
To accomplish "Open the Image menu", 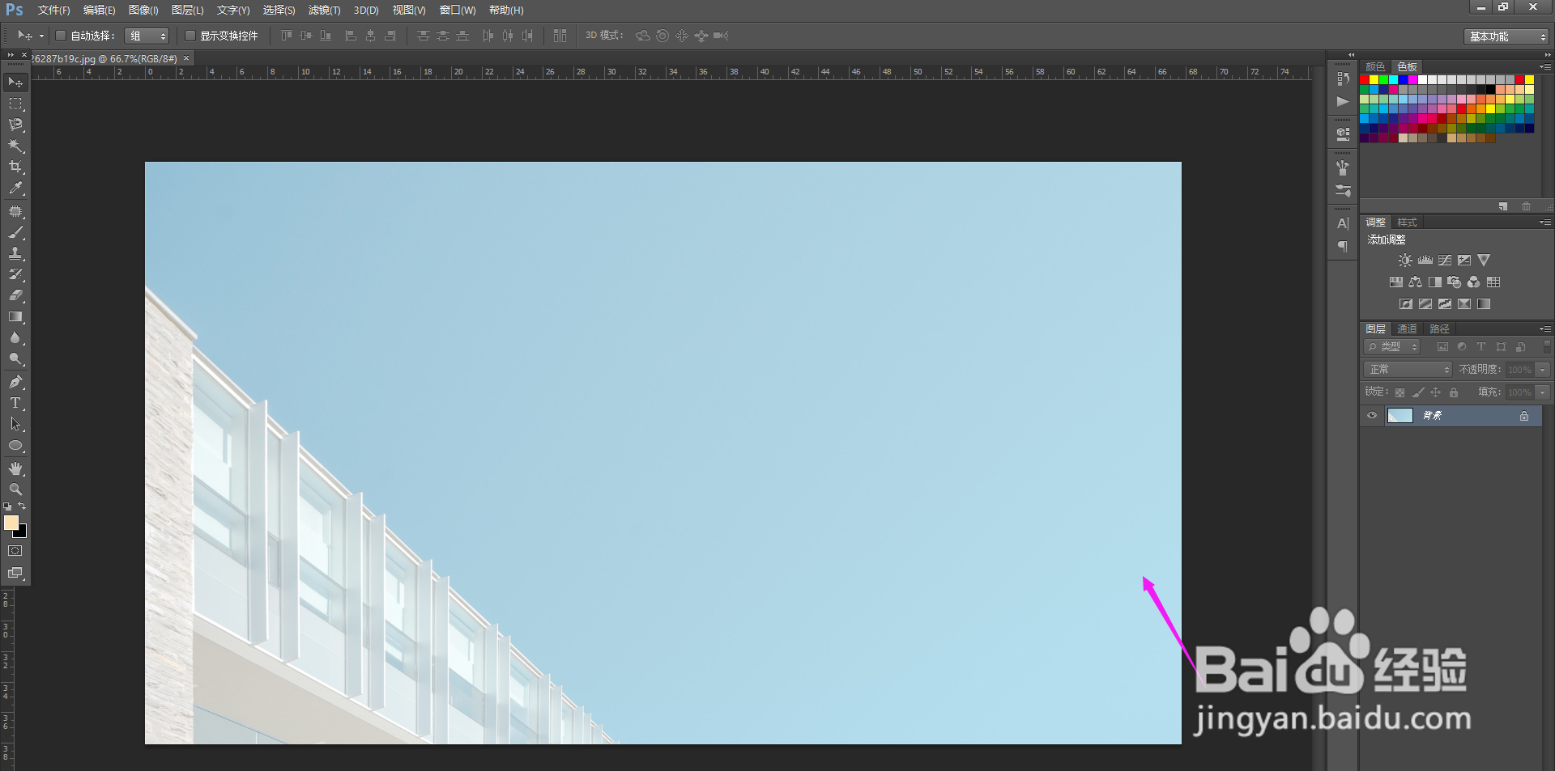I will click(143, 11).
